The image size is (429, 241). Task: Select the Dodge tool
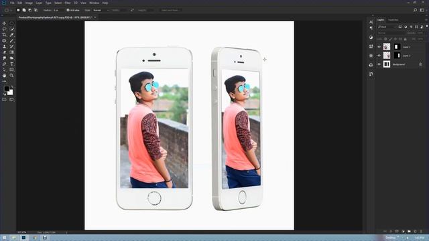11,58
